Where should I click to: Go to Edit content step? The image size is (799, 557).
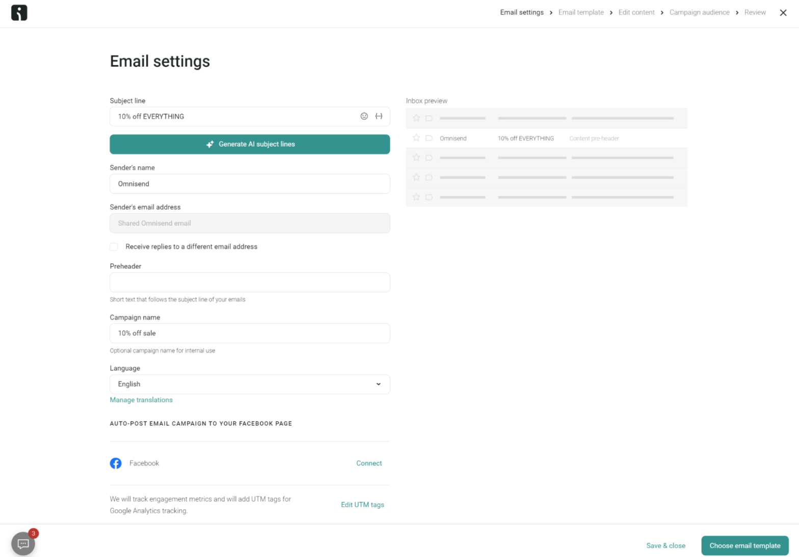coord(636,12)
